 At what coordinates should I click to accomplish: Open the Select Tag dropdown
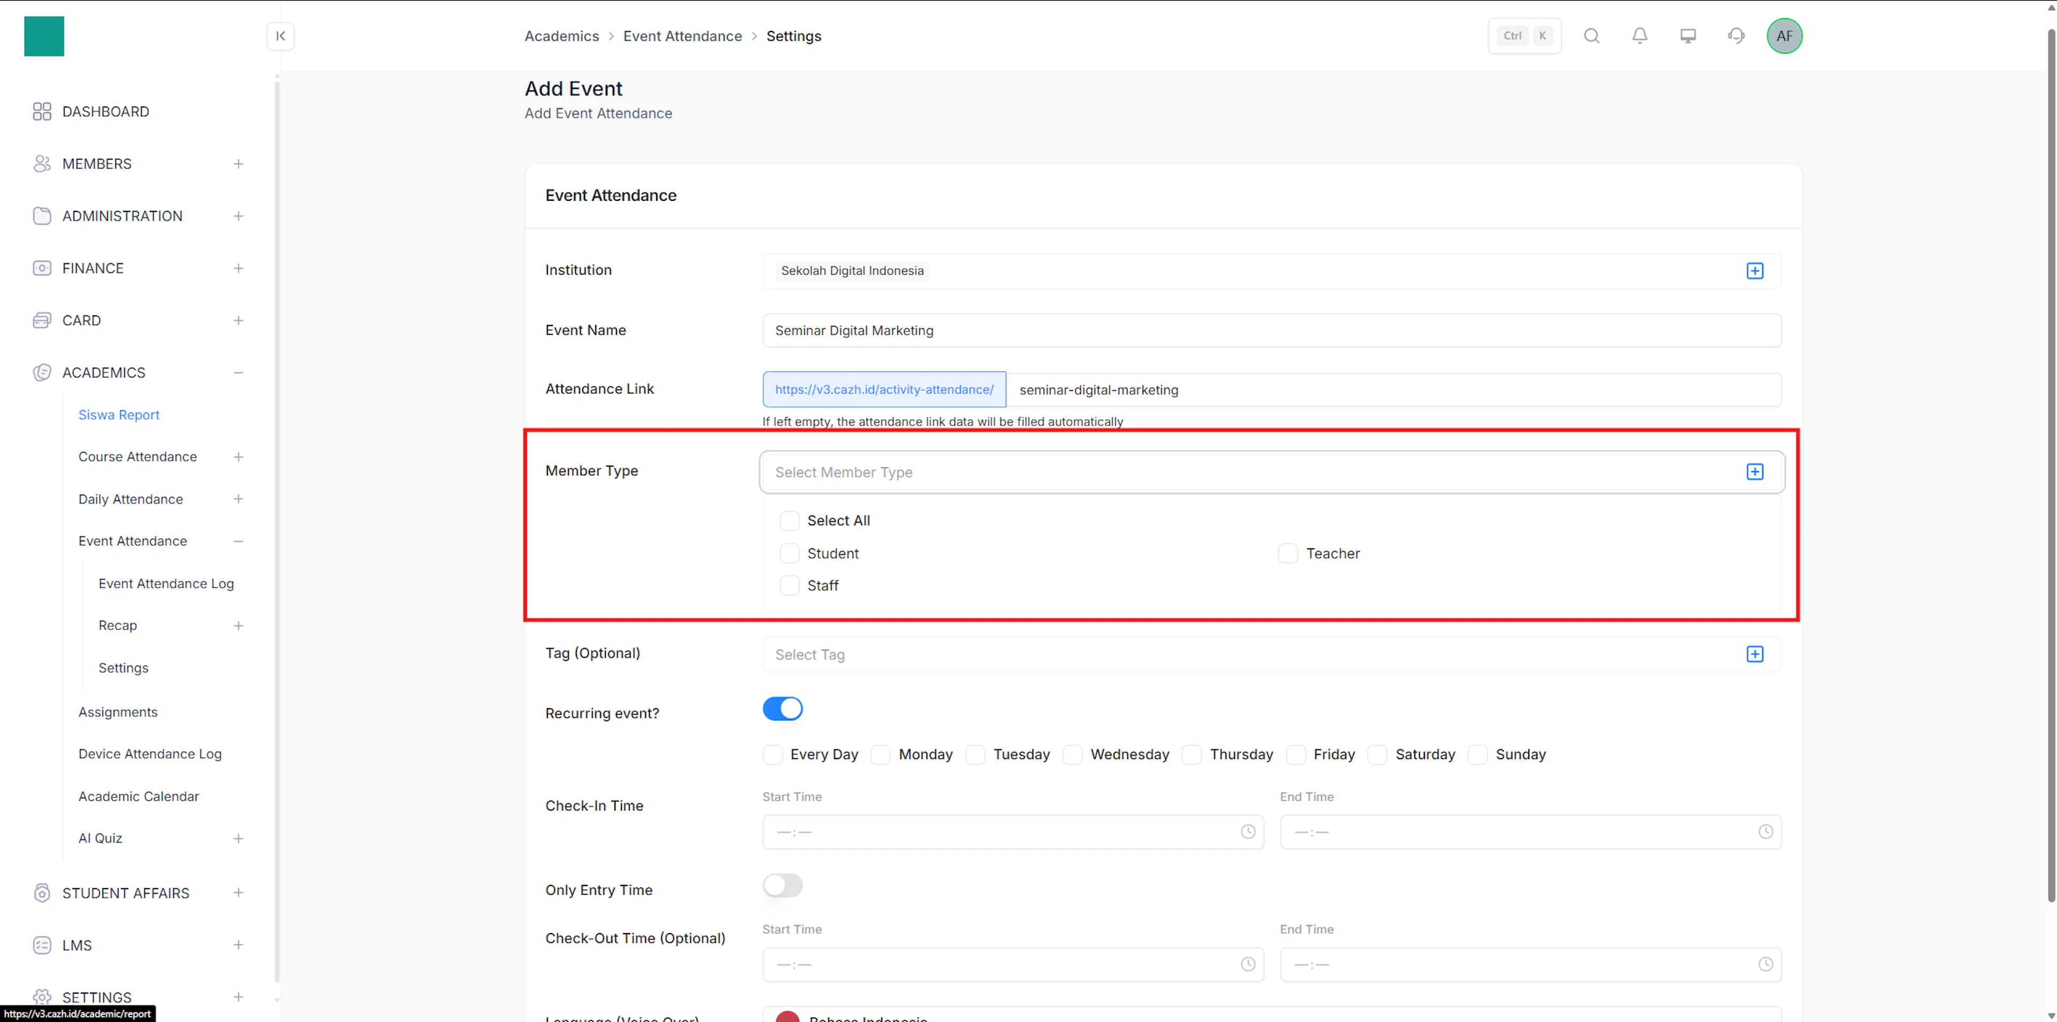(1271, 654)
